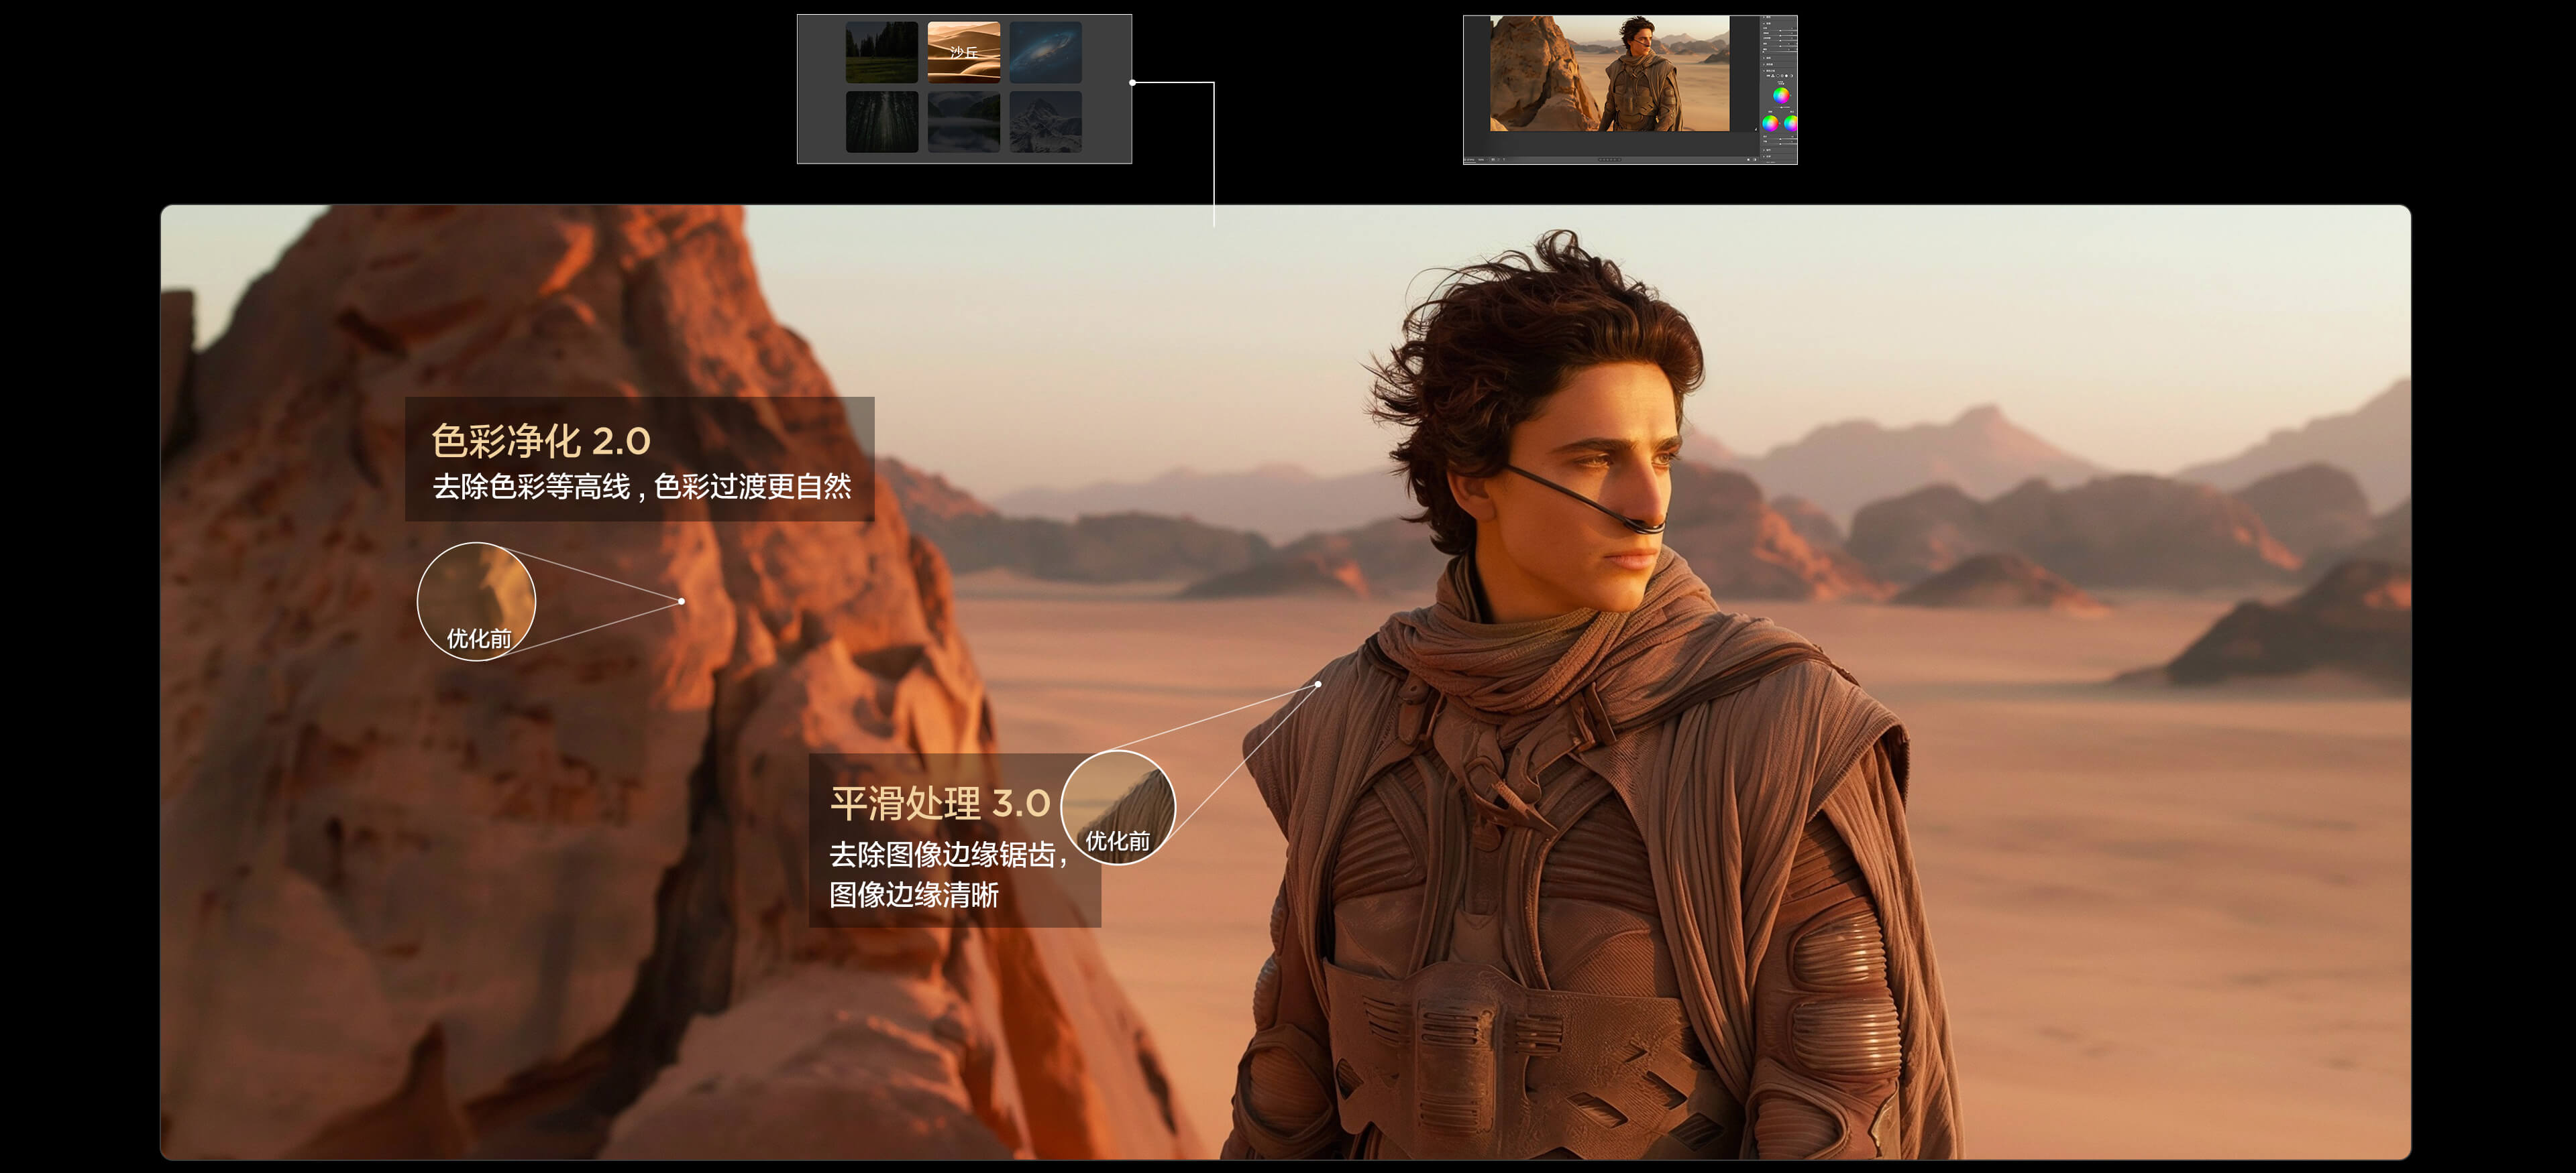Viewport: 2576px width, 1173px height.
Task: Click the 优化前 circle near 平滑处理 3.0
Action: tap(1118, 807)
